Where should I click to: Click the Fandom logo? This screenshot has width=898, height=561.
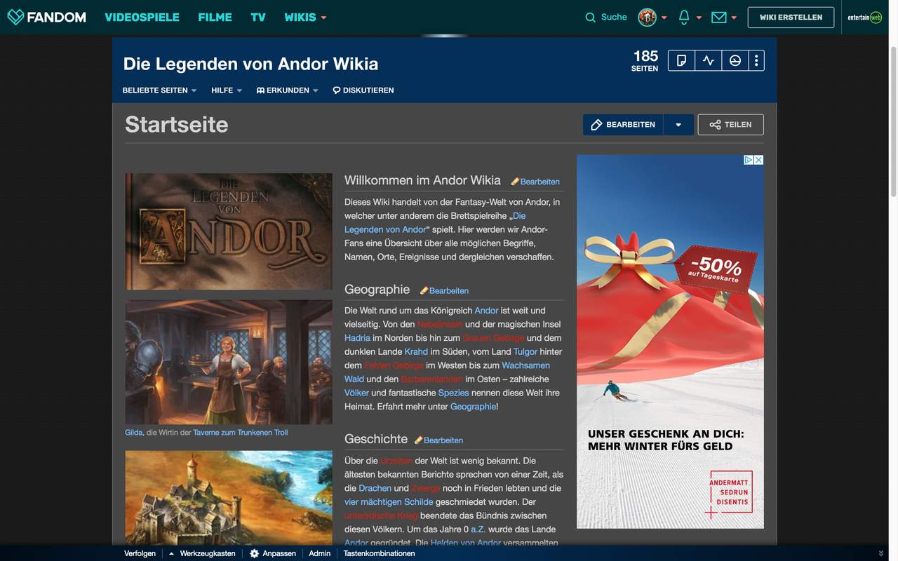[46, 17]
